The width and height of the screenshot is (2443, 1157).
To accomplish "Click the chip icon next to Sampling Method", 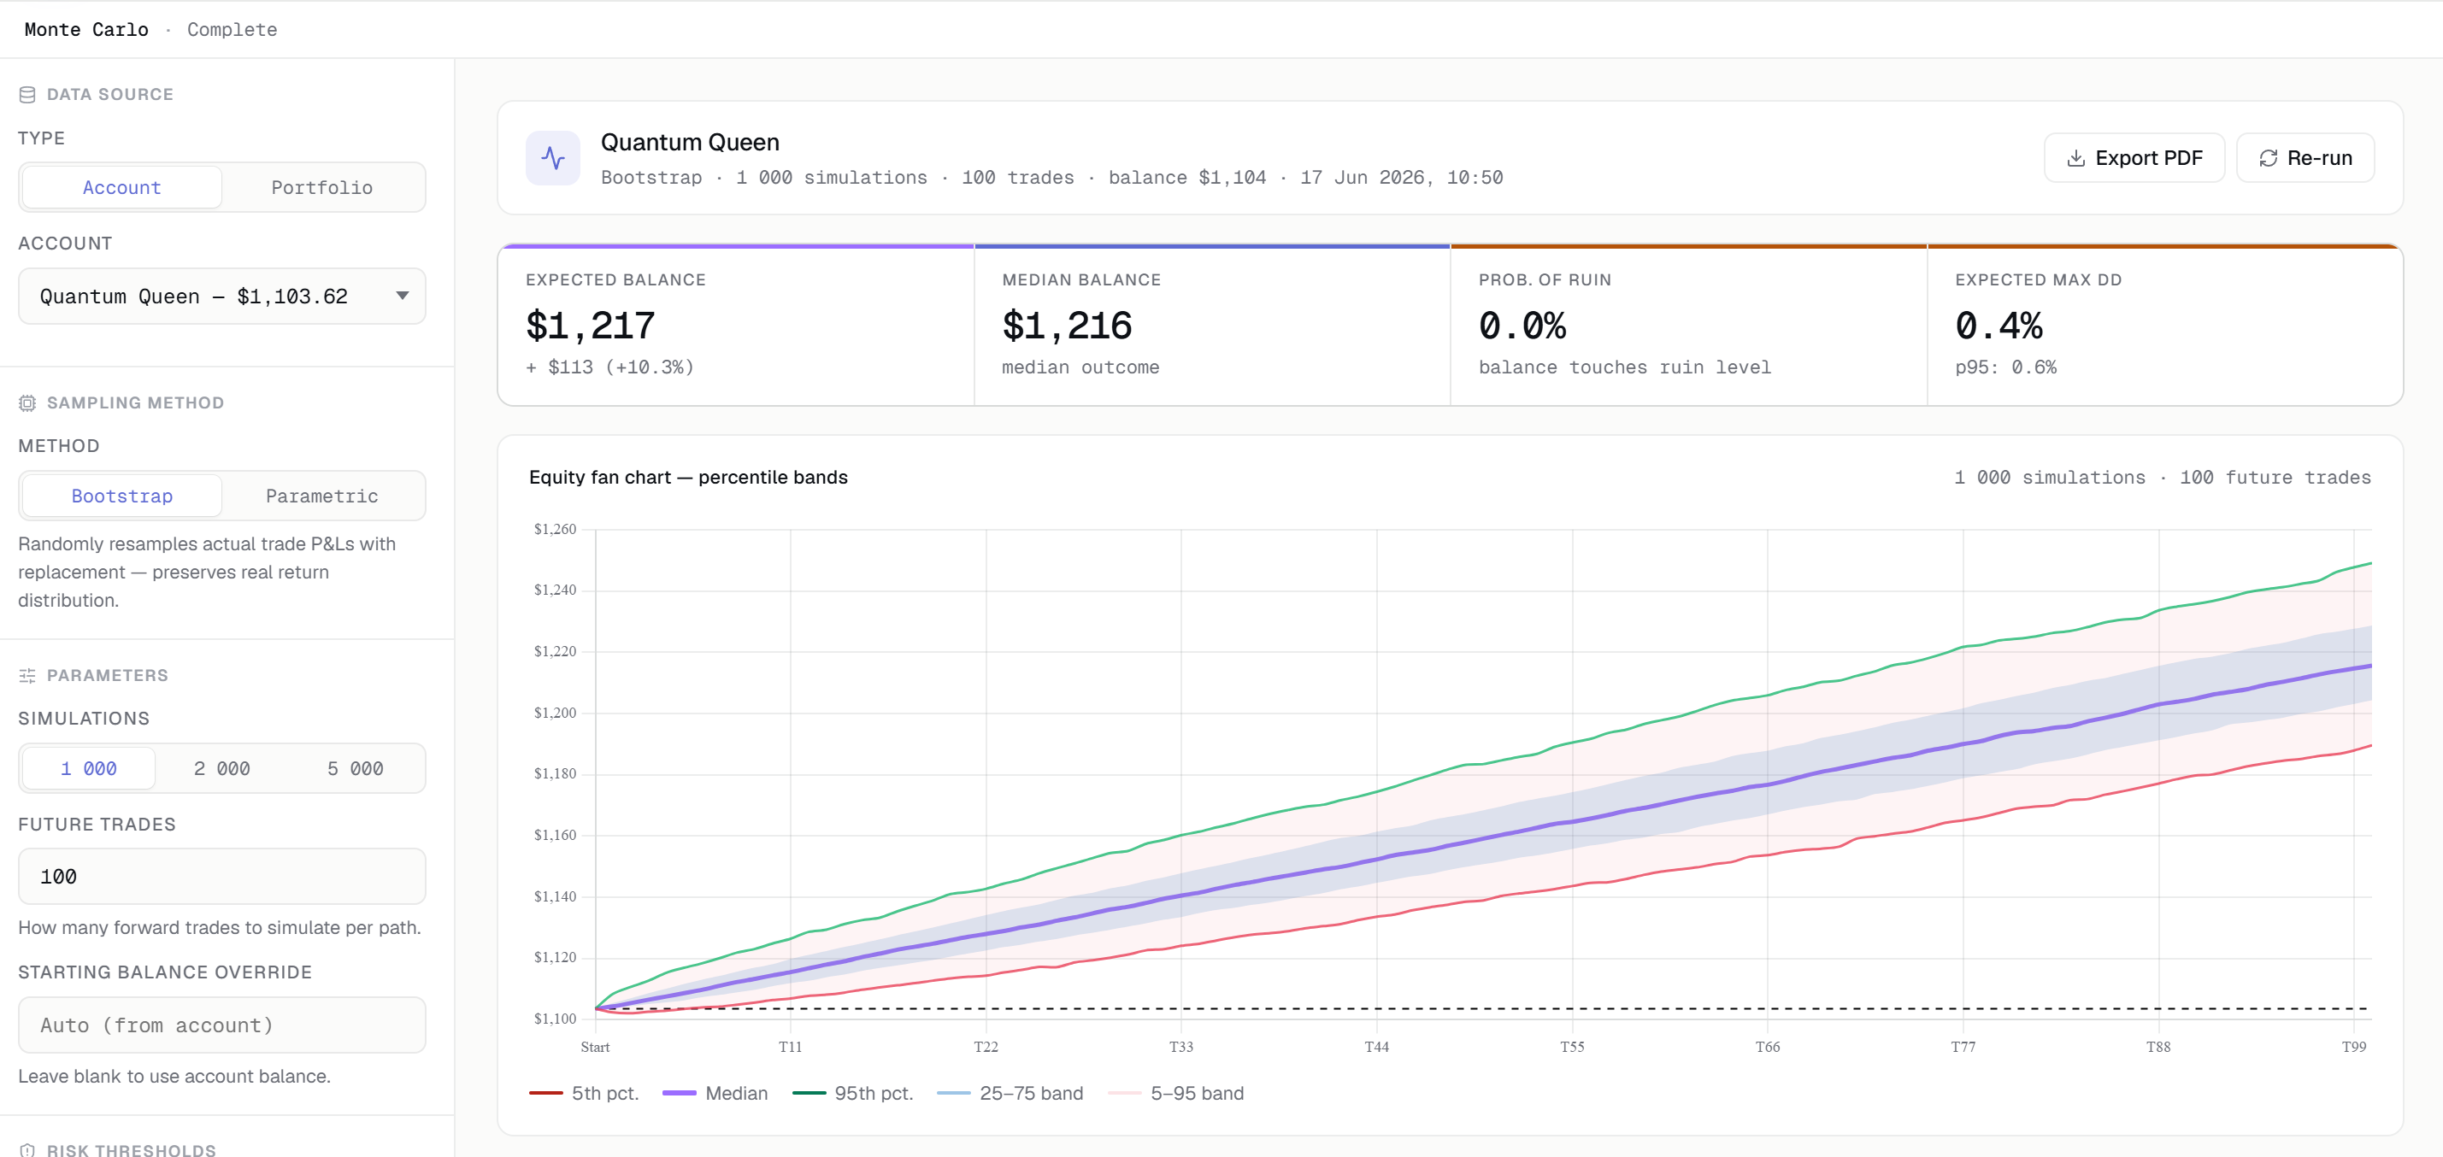I will tap(27, 403).
